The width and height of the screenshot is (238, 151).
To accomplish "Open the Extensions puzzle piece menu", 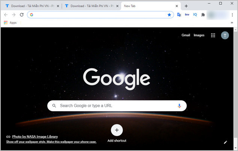I will (203, 15).
